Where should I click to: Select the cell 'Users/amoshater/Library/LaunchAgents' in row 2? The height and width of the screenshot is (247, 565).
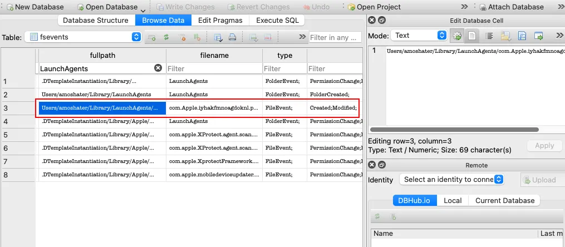click(x=102, y=95)
